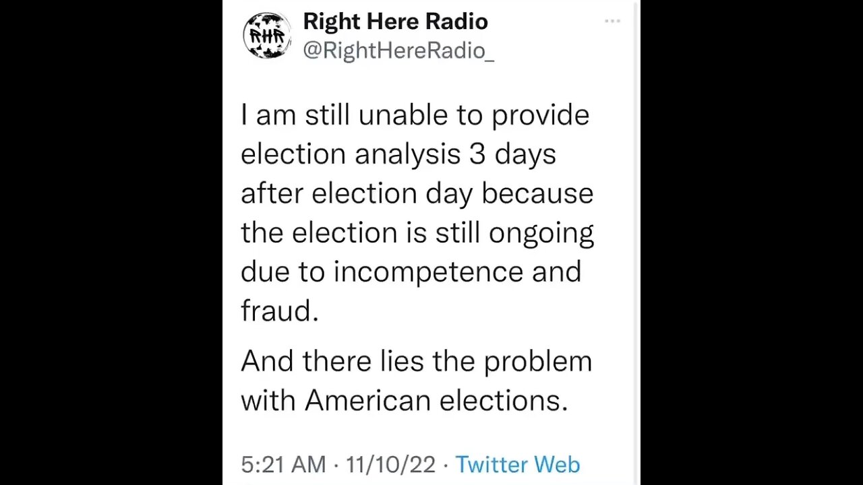Select 'I am still unable to provide'
The width and height of the screenshot is (863, 485).
click(415, 116)
